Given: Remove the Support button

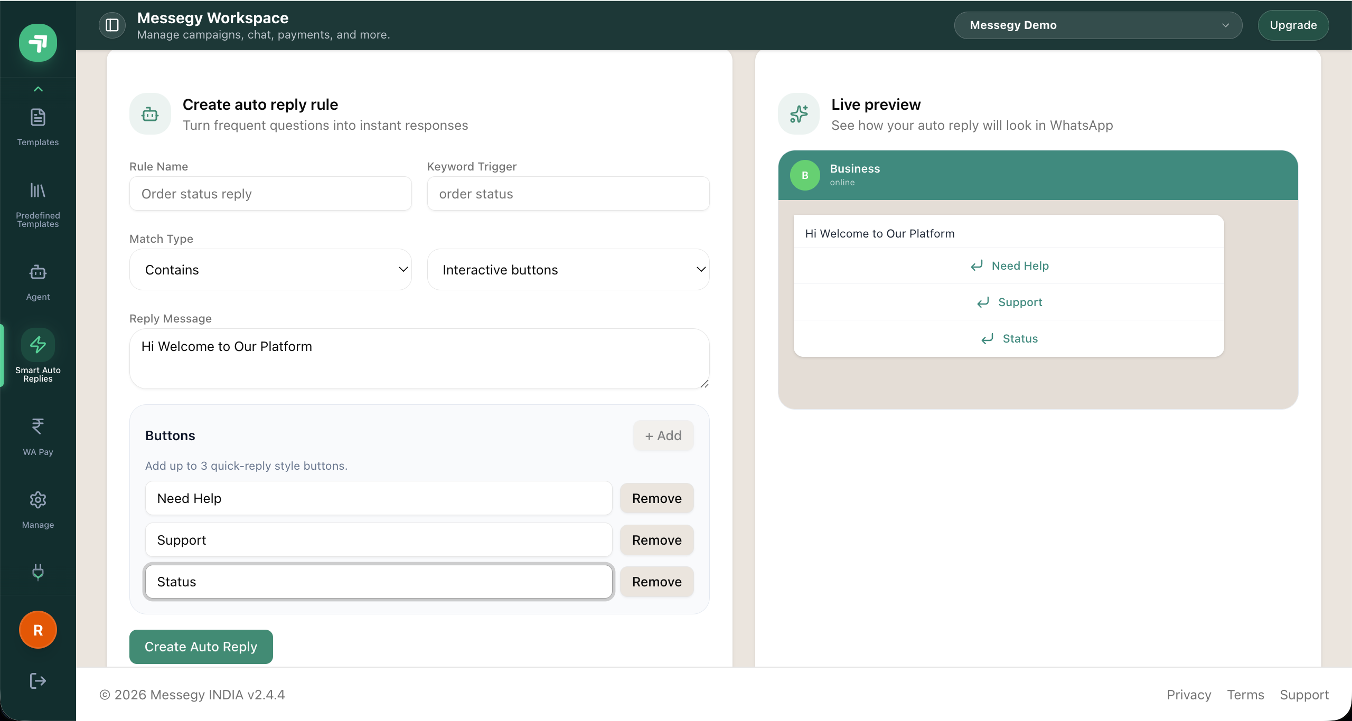Looking at the screenshot, I should coord(657,540).
